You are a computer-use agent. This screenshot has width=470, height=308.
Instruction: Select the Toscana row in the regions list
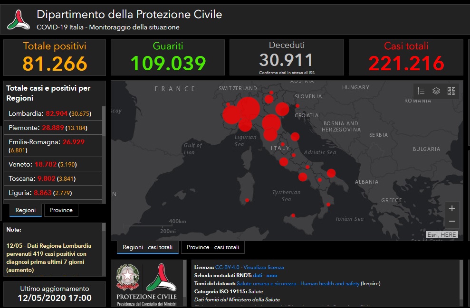pyautogui.click(x=53, y=178)
